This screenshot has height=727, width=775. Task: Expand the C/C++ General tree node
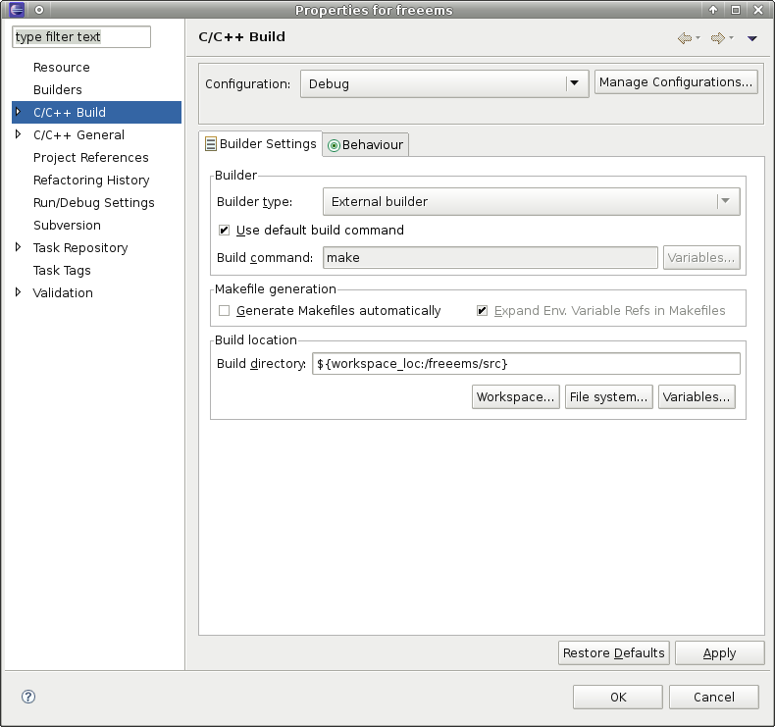(x=19, y=134)
